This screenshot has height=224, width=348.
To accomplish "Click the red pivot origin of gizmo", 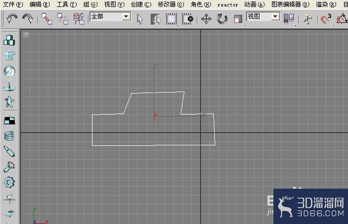I will (x=155, y=116).
